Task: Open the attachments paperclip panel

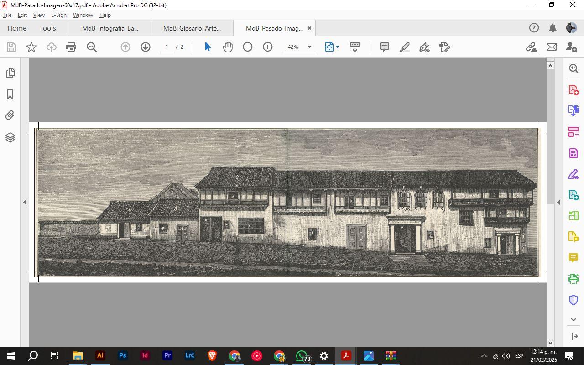Action: [x=10, y=115]
